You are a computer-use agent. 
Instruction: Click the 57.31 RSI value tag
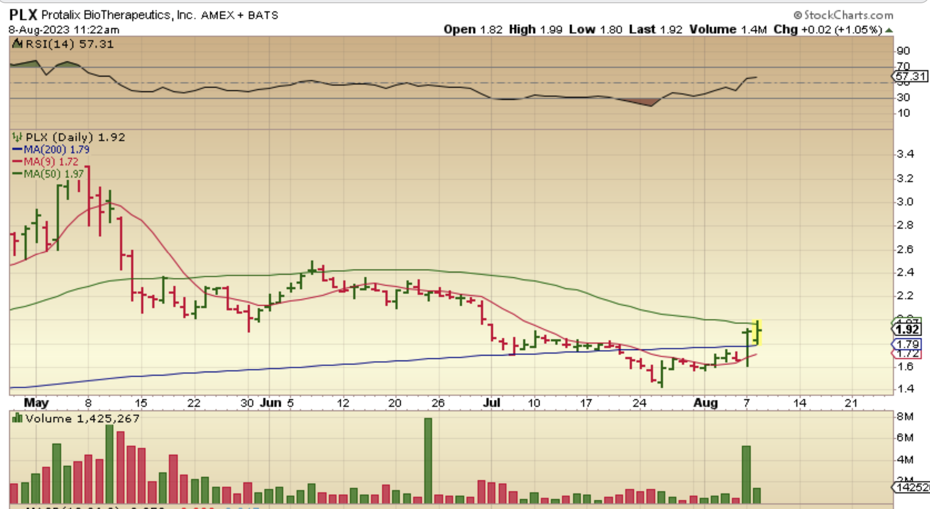pyautogui.click(x=910, y=76)
